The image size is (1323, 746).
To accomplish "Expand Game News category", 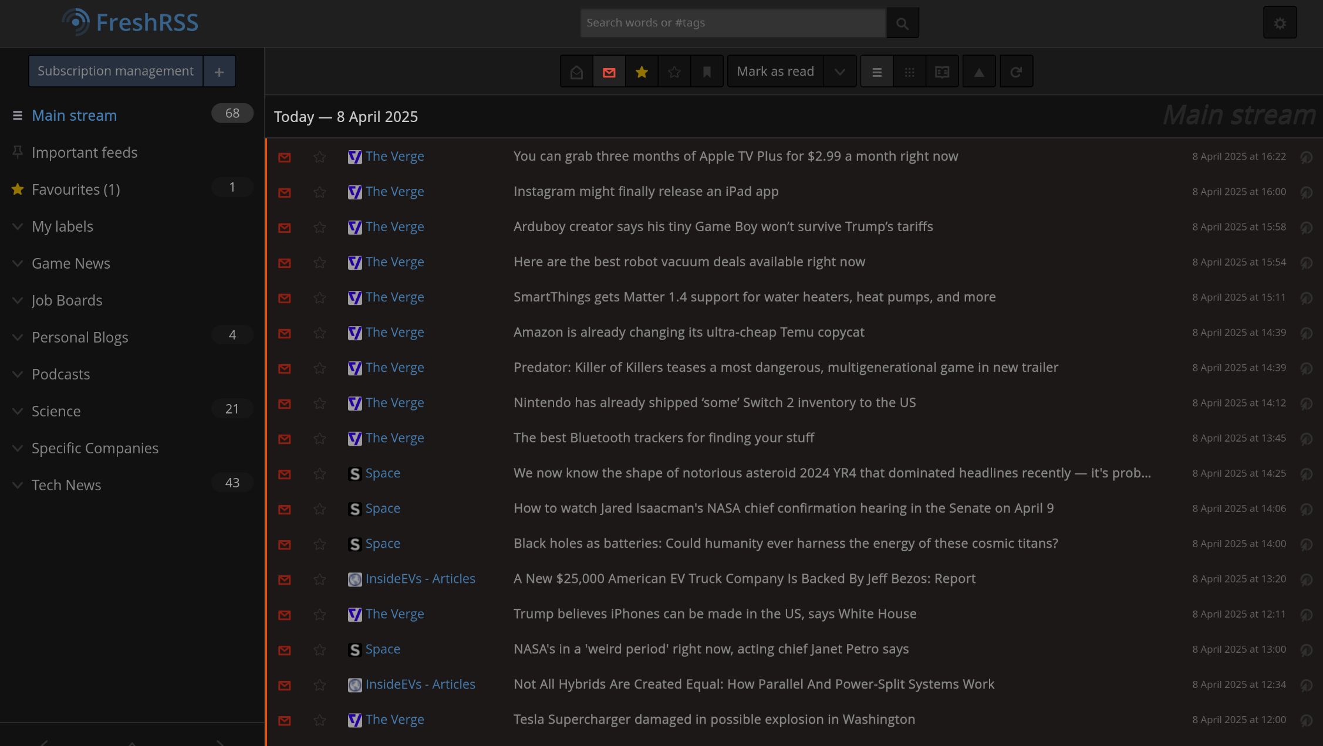I will pyautogui.click(x=18, y=263).
